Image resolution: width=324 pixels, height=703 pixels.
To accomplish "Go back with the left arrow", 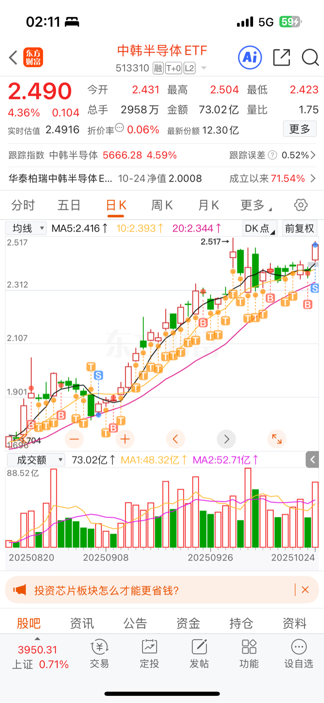I will click(x=13, y=57).
